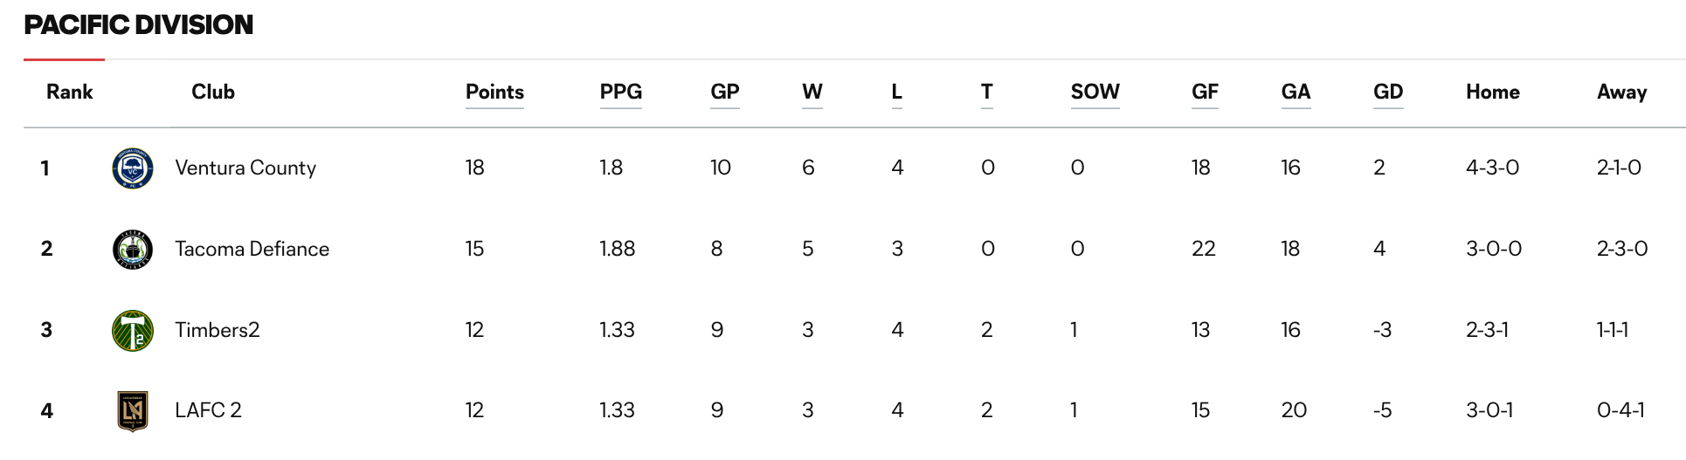Click the Ventura County club logo
1686x460 pixels.
click(x=133, y=168)
